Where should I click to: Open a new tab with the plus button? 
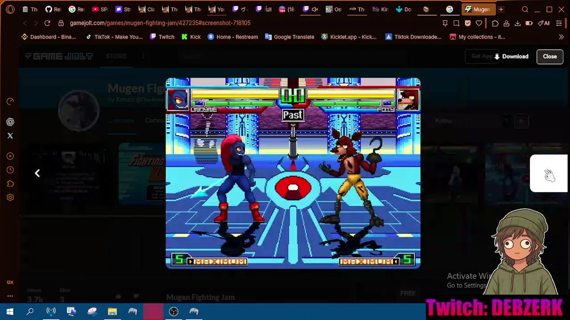click(x=501, y=9)
